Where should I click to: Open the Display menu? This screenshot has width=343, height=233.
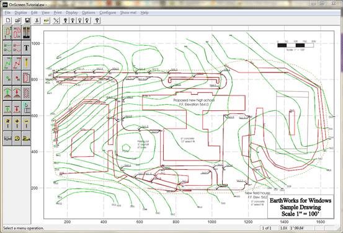point(72,12)
